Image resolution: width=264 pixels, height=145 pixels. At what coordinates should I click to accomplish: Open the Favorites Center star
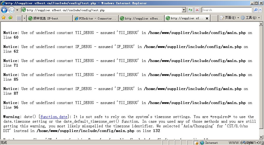[4, 18]
